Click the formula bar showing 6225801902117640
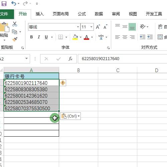167x167 pixels. tap(123, 59)
